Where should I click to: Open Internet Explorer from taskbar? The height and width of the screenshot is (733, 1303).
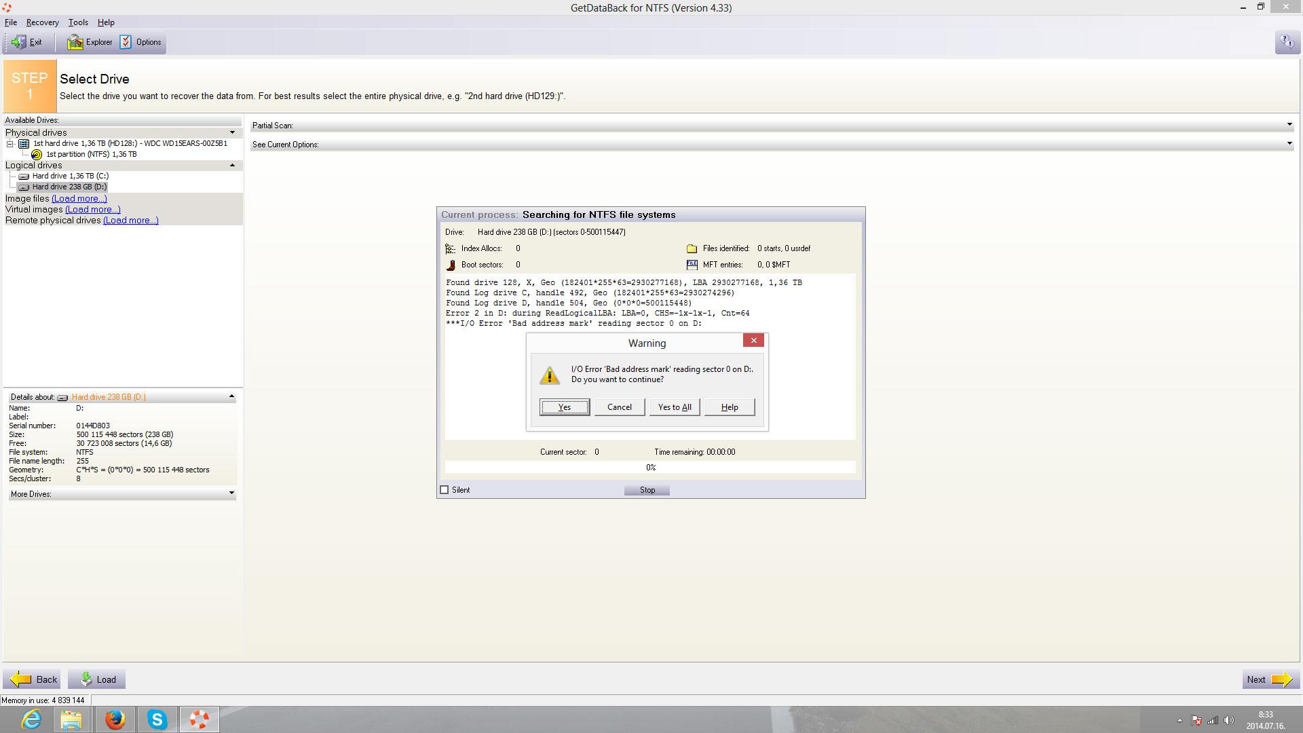[x=31, y=719]
